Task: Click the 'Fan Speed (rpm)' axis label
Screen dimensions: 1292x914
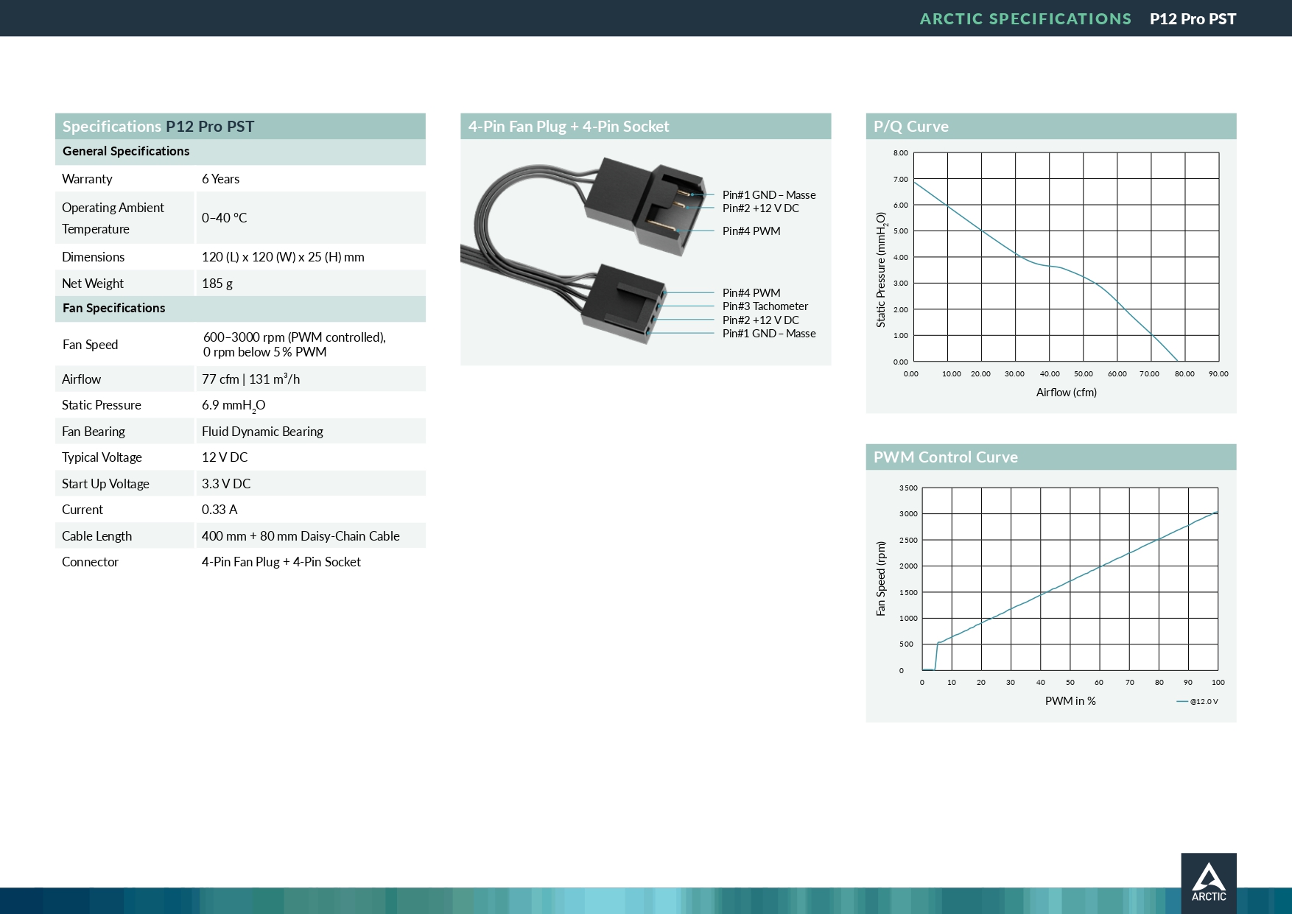Action: (881, 578)
